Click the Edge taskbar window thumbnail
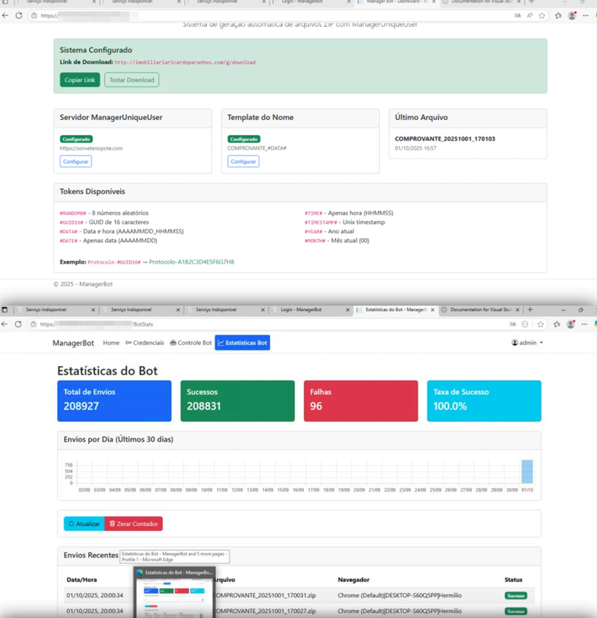This screenshot has width=597, height=618. click(173, 595)
